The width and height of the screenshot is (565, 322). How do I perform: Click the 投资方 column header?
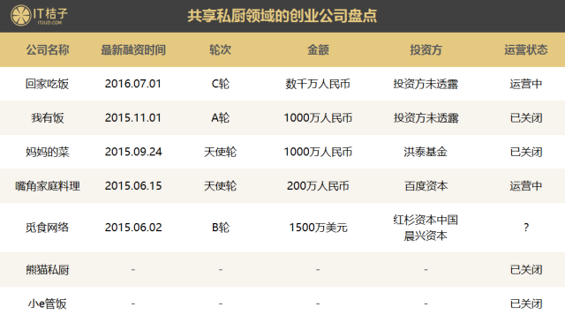click(x=426, y=49)
